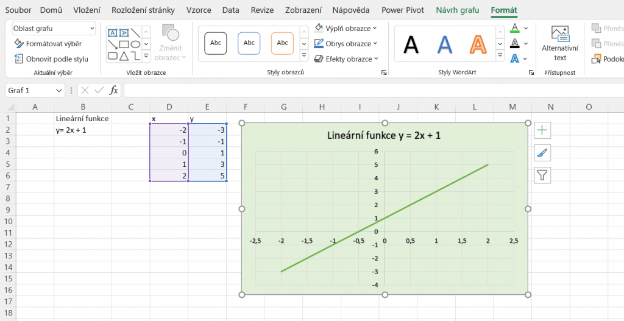The width and height of the screenshot is (624, 321).
Task: Open text fill color green A dropdown
Action: click(526, 28)
